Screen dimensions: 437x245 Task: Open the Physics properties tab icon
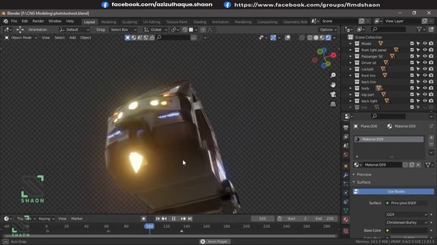pyautogui.click(x=346, y=193)
